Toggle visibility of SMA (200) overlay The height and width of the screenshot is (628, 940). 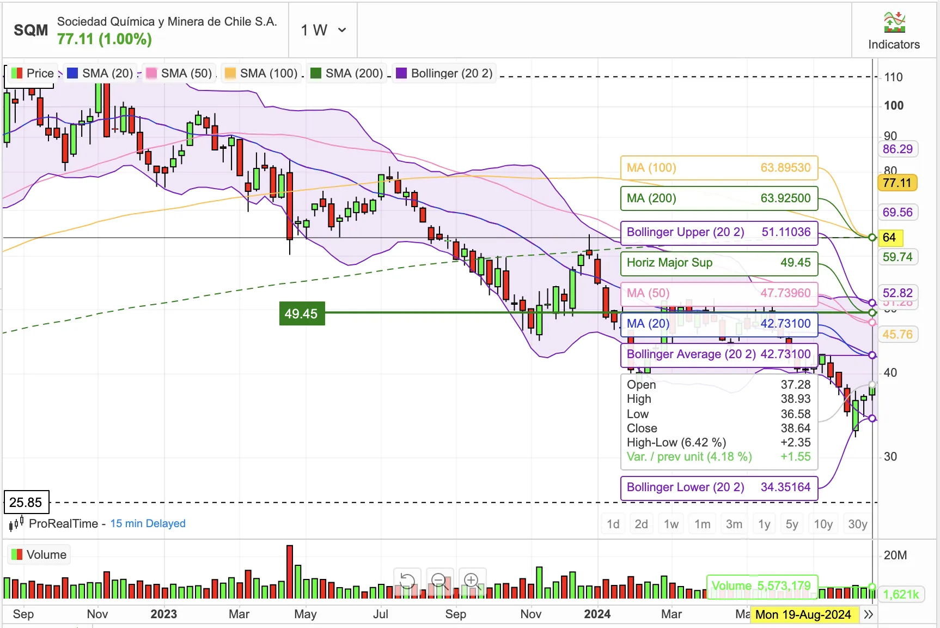click(316, 73)
